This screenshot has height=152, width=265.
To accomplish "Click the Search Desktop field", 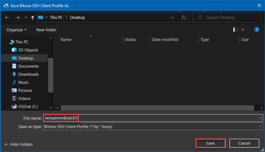I will [227, 18].
